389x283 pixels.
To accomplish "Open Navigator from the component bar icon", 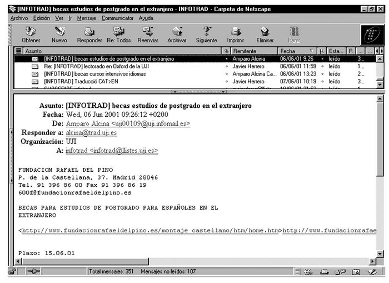I will click(x=308, y=272).
